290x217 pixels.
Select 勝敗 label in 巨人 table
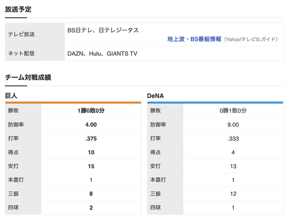[x=13, y=110]
